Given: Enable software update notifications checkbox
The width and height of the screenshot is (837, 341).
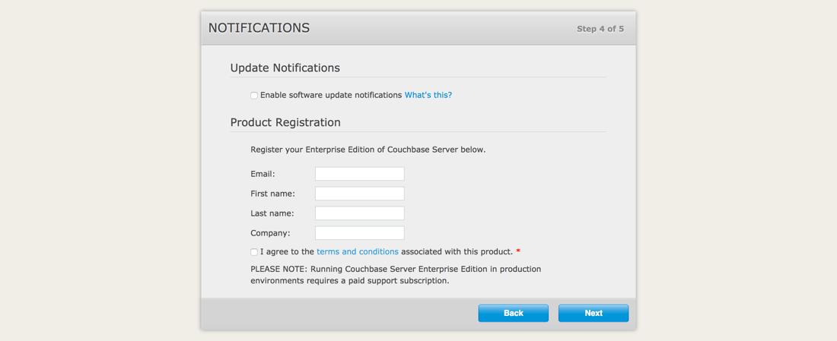Looking at the screenshot, I should pos(254,96).
